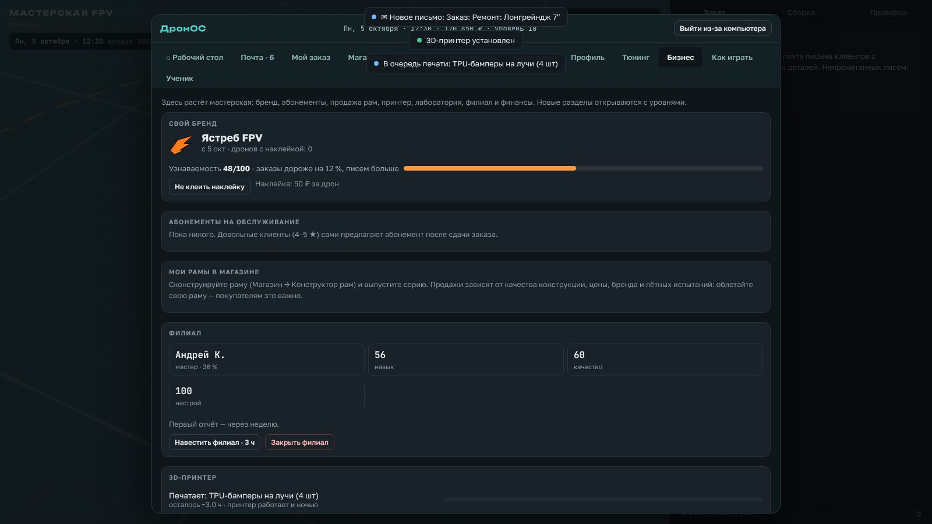
Task: Open the Как играть tab
Action: click(x=732, y=58)
